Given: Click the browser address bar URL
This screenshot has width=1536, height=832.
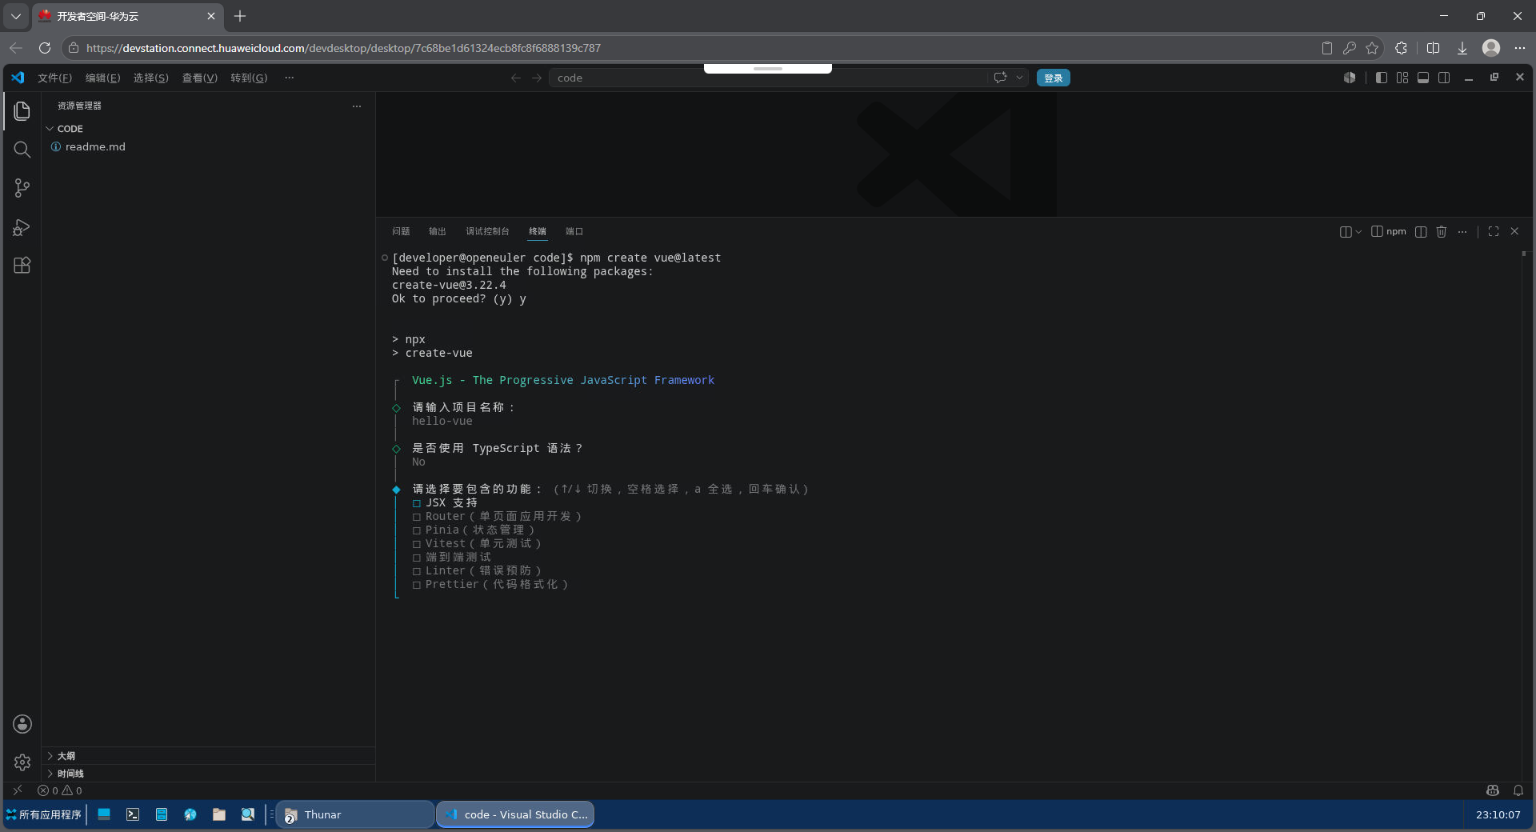Looking at the screenshot, I should (344, 48).
